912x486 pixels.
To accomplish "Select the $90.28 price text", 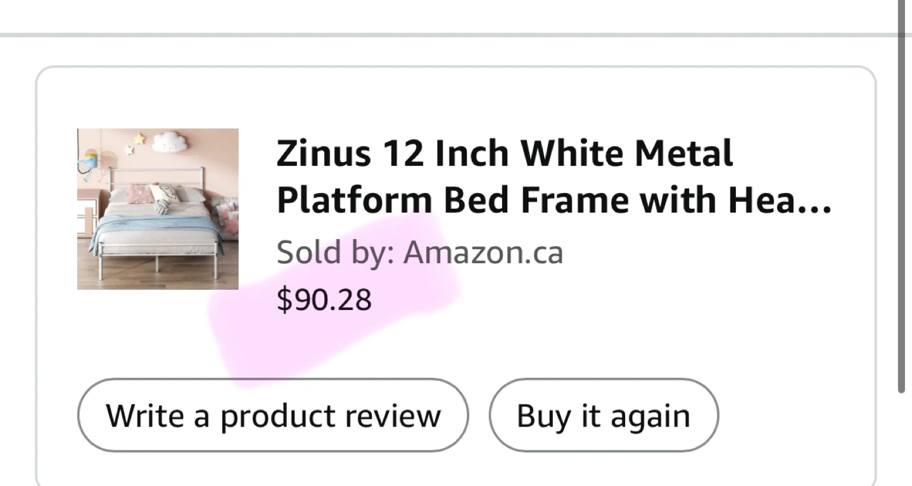I will pyautogui.click(x=324, y=299).
